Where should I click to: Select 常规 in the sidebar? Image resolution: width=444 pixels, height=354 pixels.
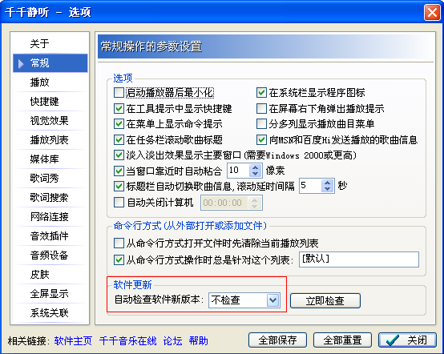pos(50,62)
